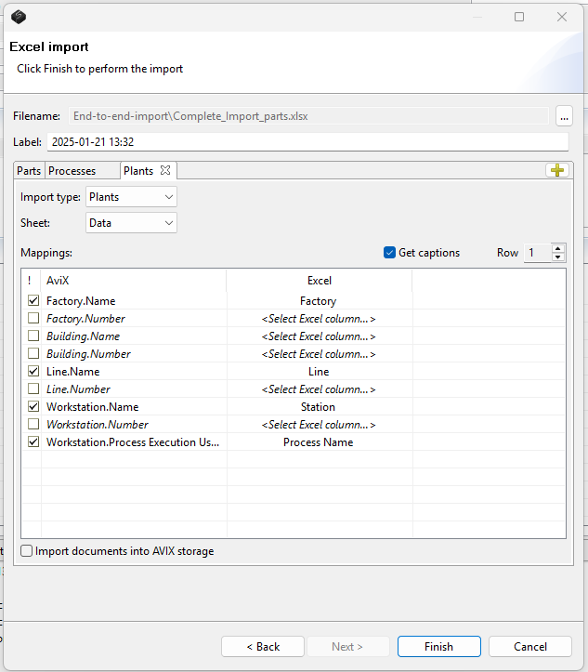Switch to the Processes tab
Screen dimensions: 588x672
[x=72, y=171]
